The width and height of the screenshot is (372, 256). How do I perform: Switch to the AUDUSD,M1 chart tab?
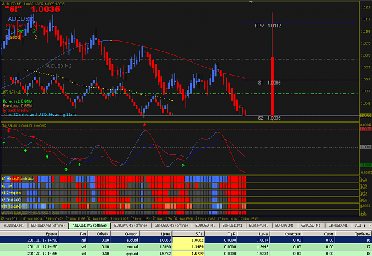pyautogui.click(x=14, y=225)
